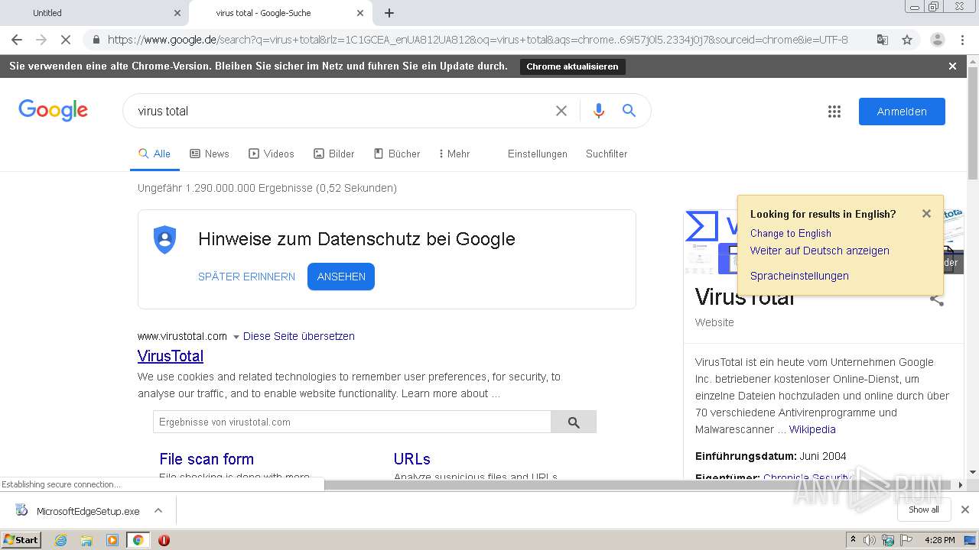The width and height of the screenshot is (979, 550).
Task: Close the virus total search tab
Action: pyautogui.click(x=360, y=13)
